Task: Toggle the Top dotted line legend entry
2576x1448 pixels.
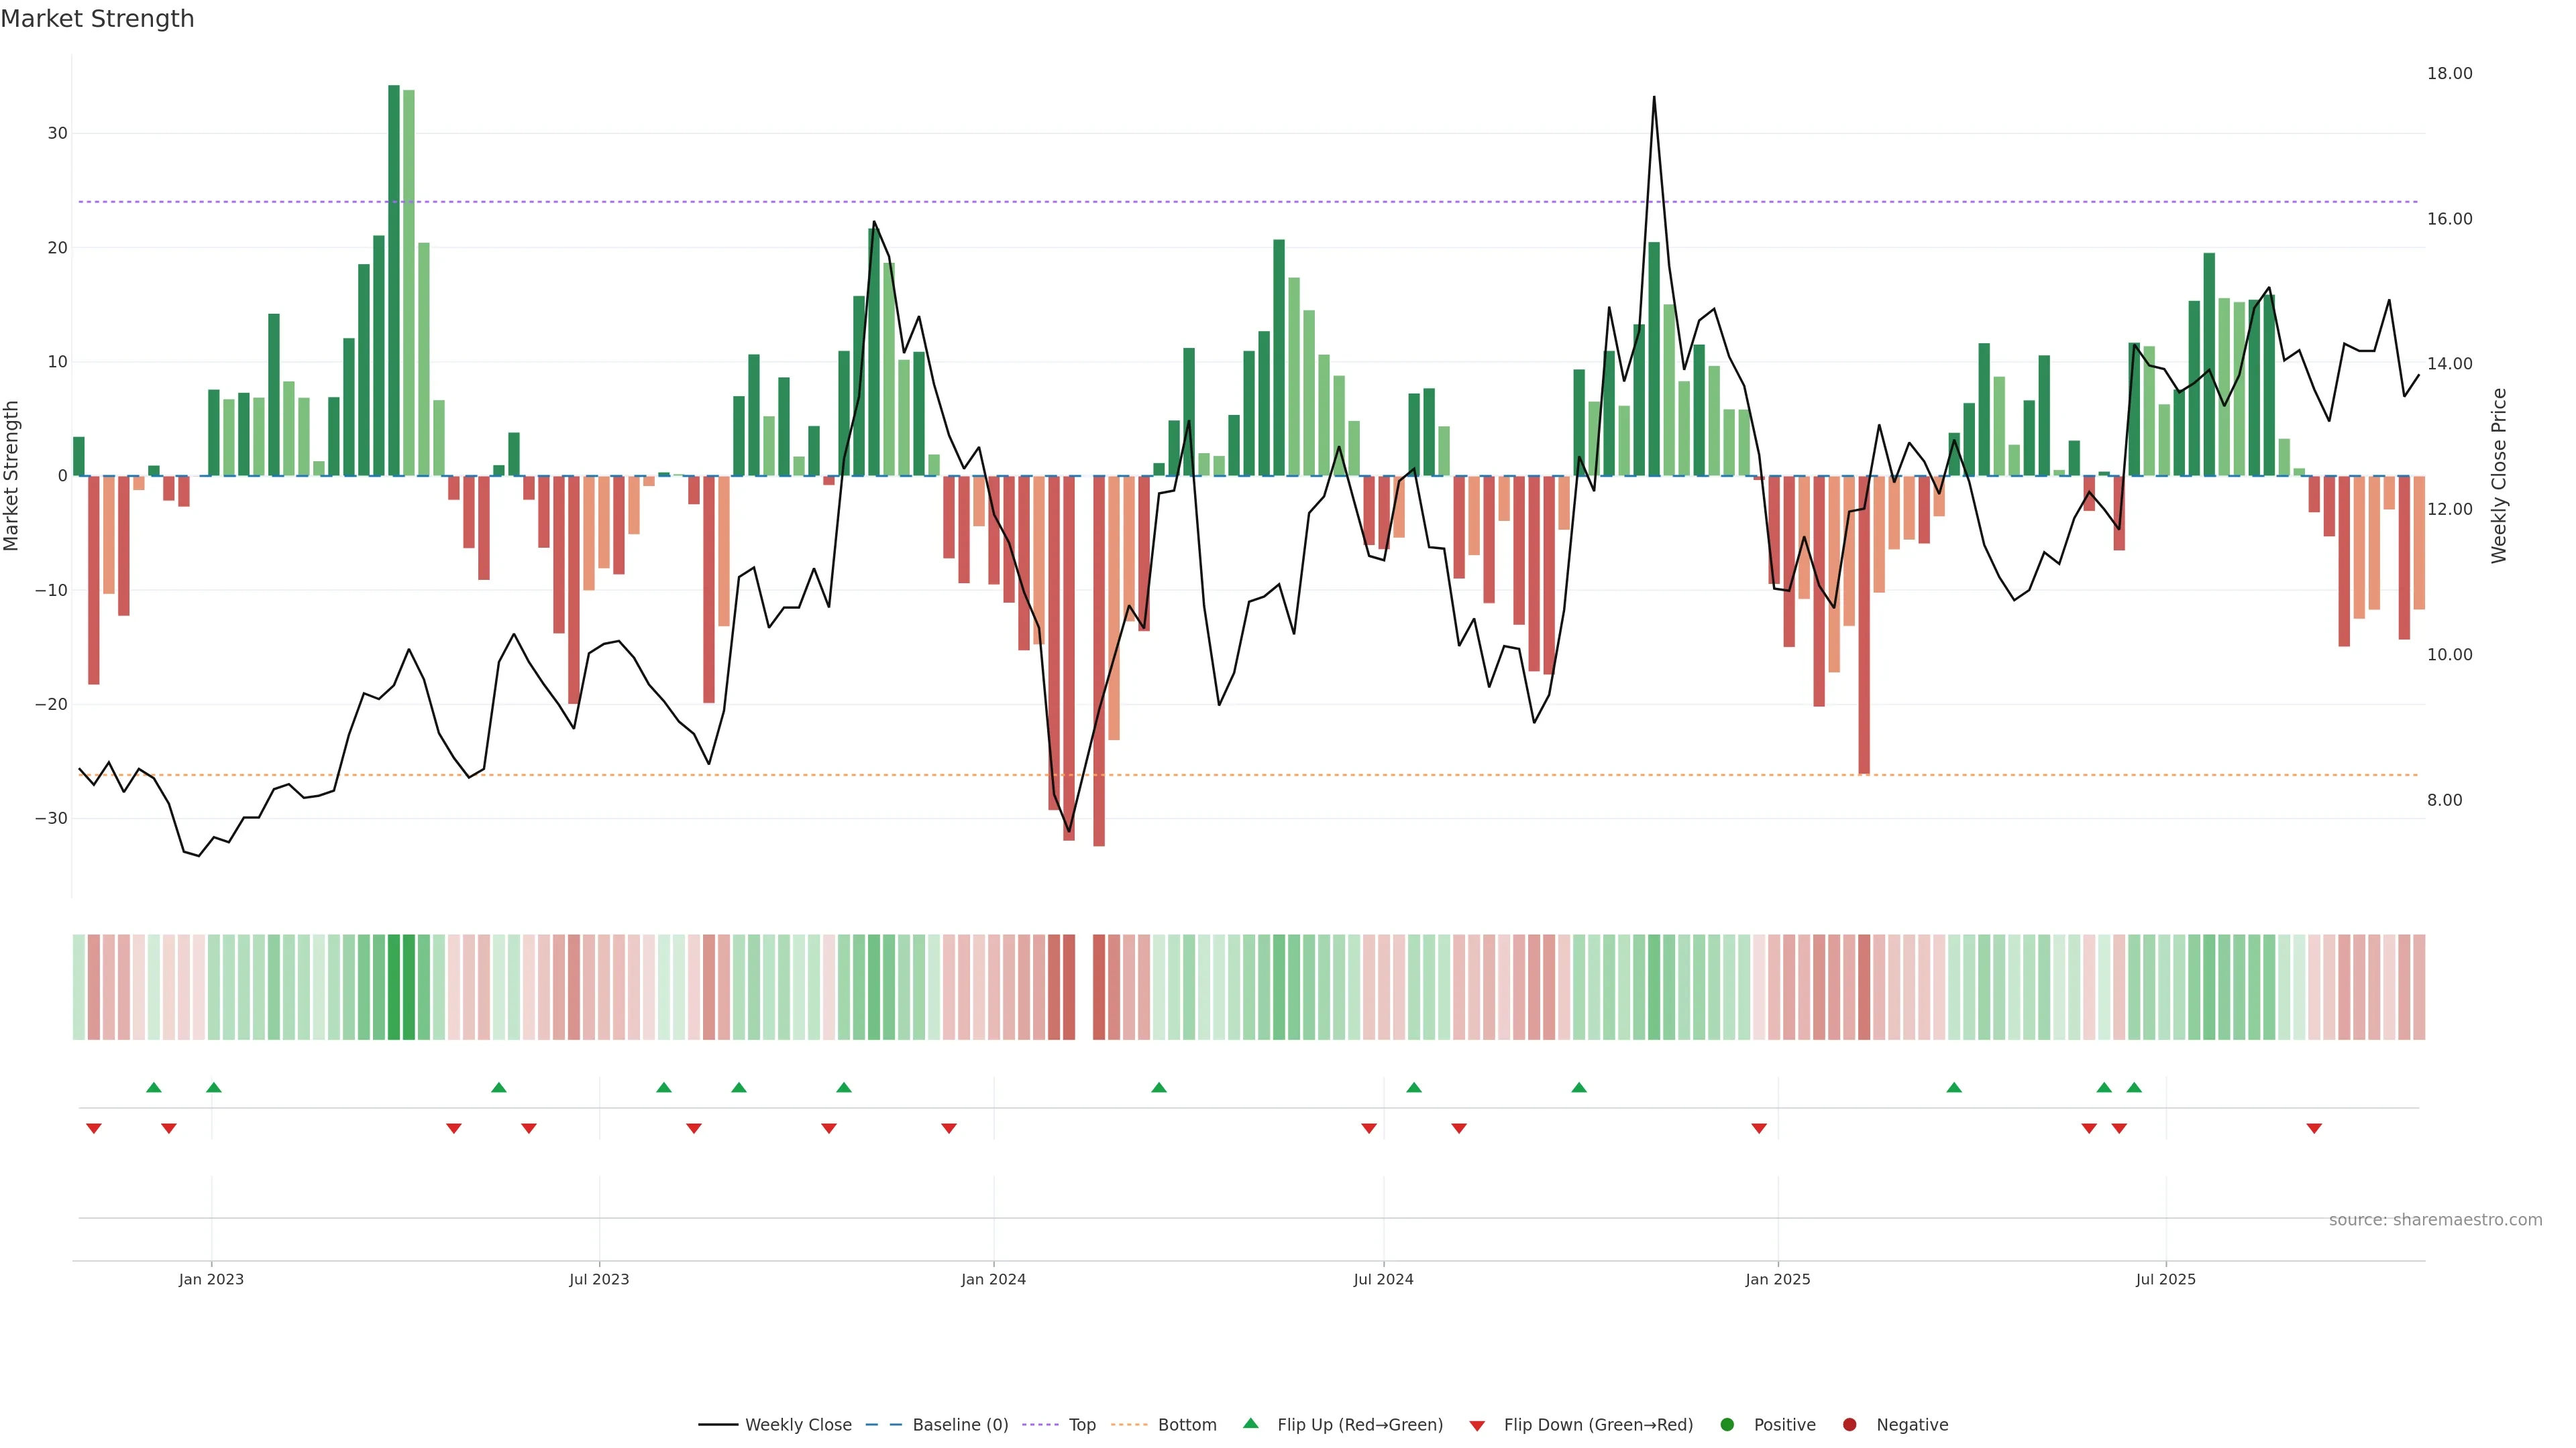Action: [x=1081, y=1424]
